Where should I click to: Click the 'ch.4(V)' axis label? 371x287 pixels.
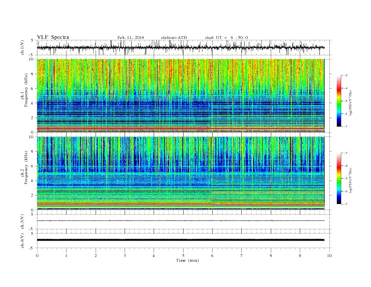point(22,241)
